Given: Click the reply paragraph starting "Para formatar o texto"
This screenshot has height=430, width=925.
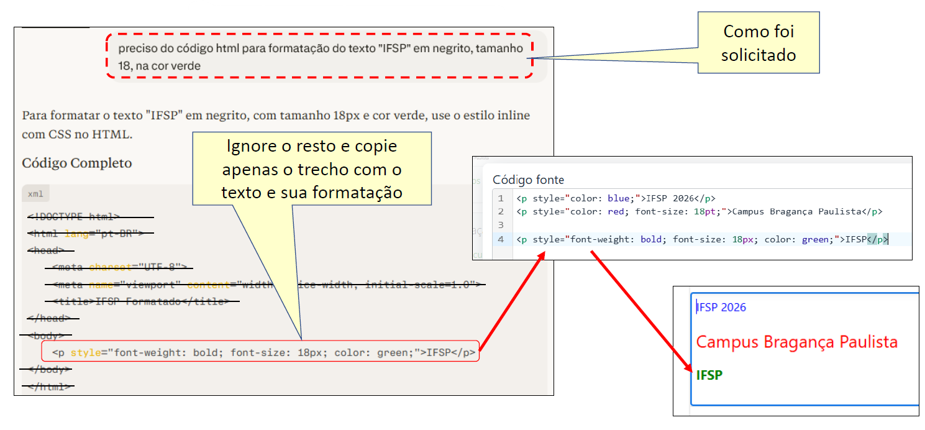Looking at the screenshot, I should pos(276,124).
